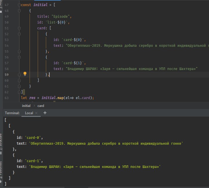Click line number 63 in the gutter

point(7,98)
